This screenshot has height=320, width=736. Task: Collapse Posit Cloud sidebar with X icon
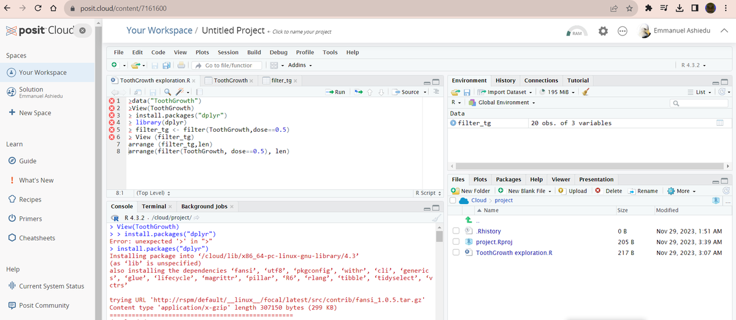[83, 31]
